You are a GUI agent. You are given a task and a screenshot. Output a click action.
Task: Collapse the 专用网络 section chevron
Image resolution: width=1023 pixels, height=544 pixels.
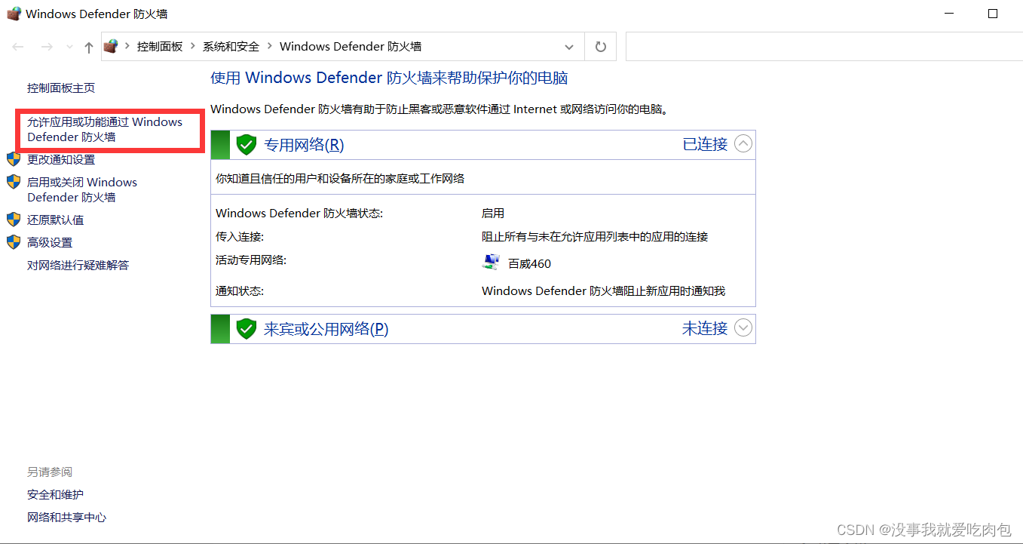point(743,144)
